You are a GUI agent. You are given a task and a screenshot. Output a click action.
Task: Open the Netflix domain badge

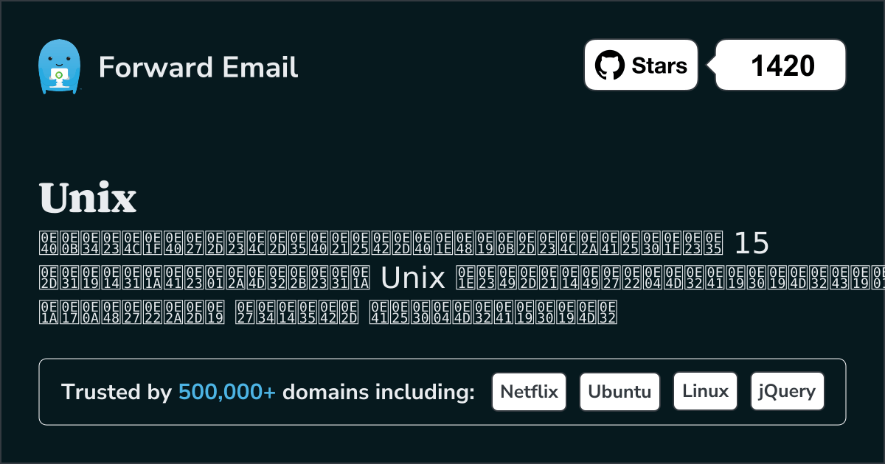click(529, 391)
